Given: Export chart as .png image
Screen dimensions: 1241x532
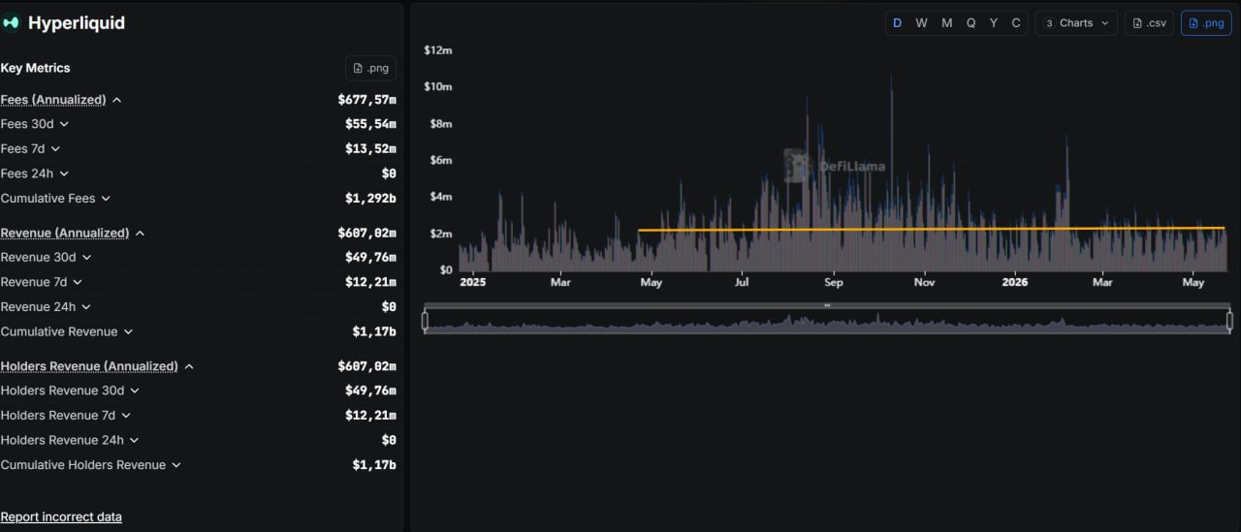Looking at the screenshot, I should point(1206,23).
